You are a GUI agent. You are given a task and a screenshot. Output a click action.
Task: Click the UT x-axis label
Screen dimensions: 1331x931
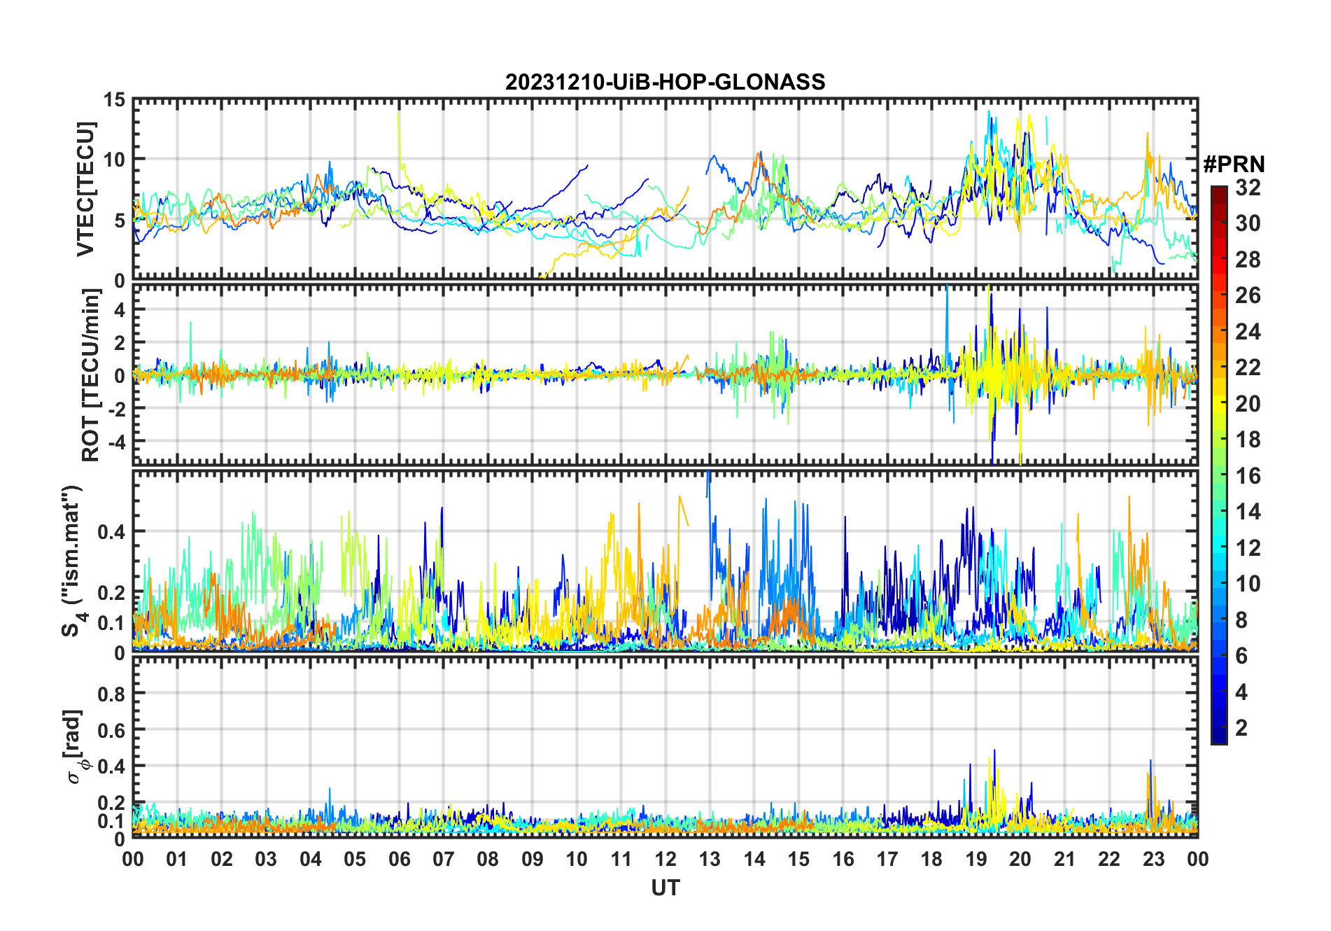tap(665, 888)
